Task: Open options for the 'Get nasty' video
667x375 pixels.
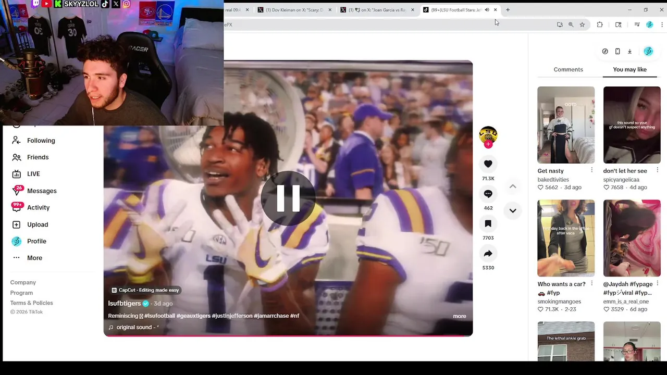Action: [591, 170]
